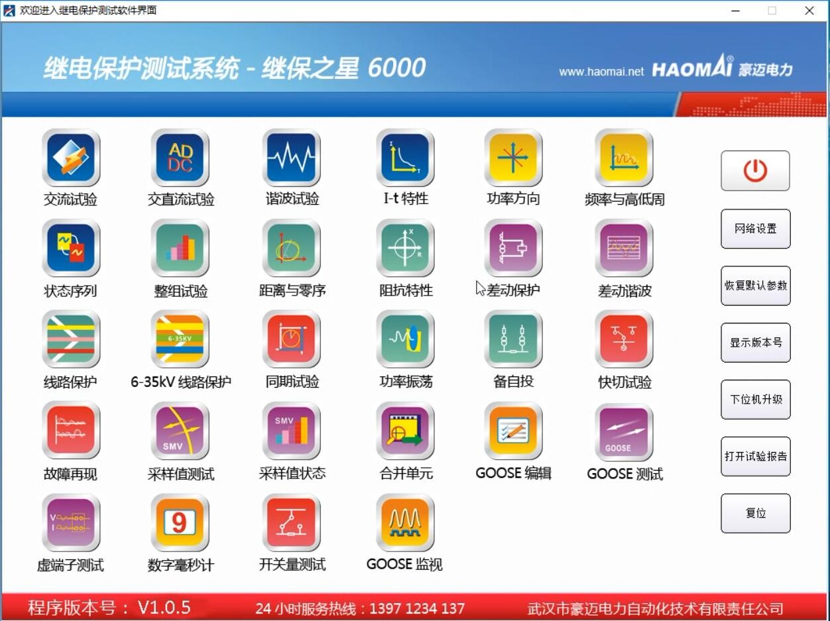The image size is (830, 621).
Task: Select the I-t 特性 curve icon
Action: [405, 158]
